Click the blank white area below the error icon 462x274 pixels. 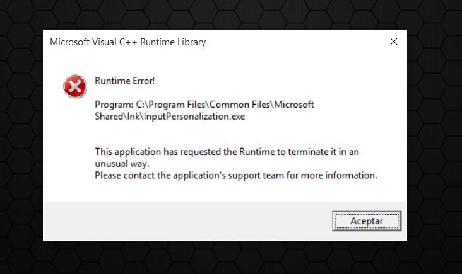click(x=74, y=145)
